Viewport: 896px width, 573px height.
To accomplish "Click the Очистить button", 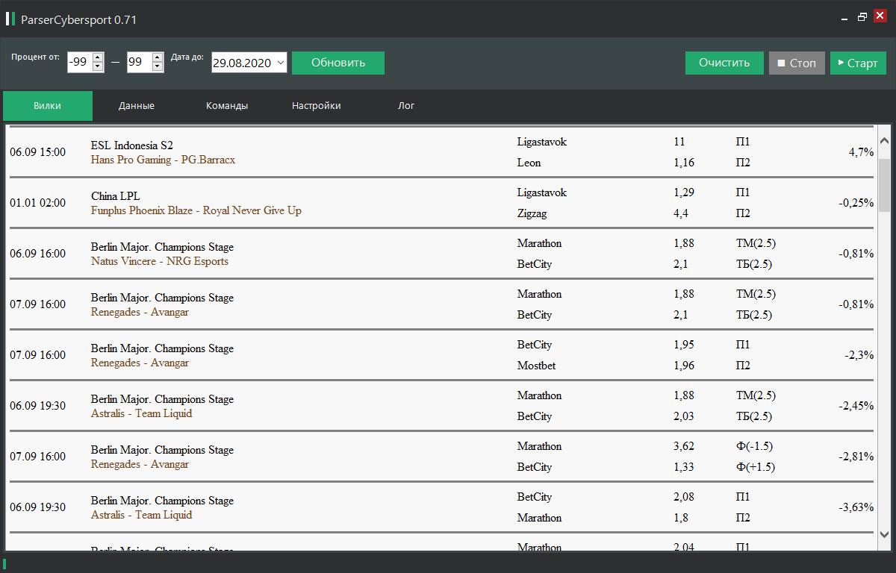I will (724, 63).
